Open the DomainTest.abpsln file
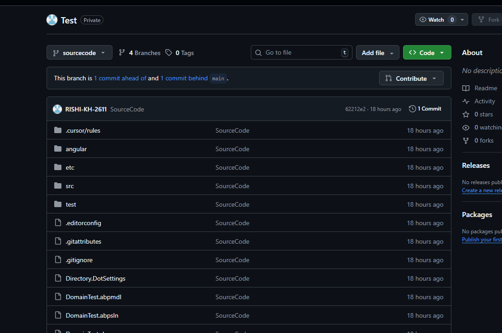Viewport: 502px width, 333px height. tap(92, 315)
